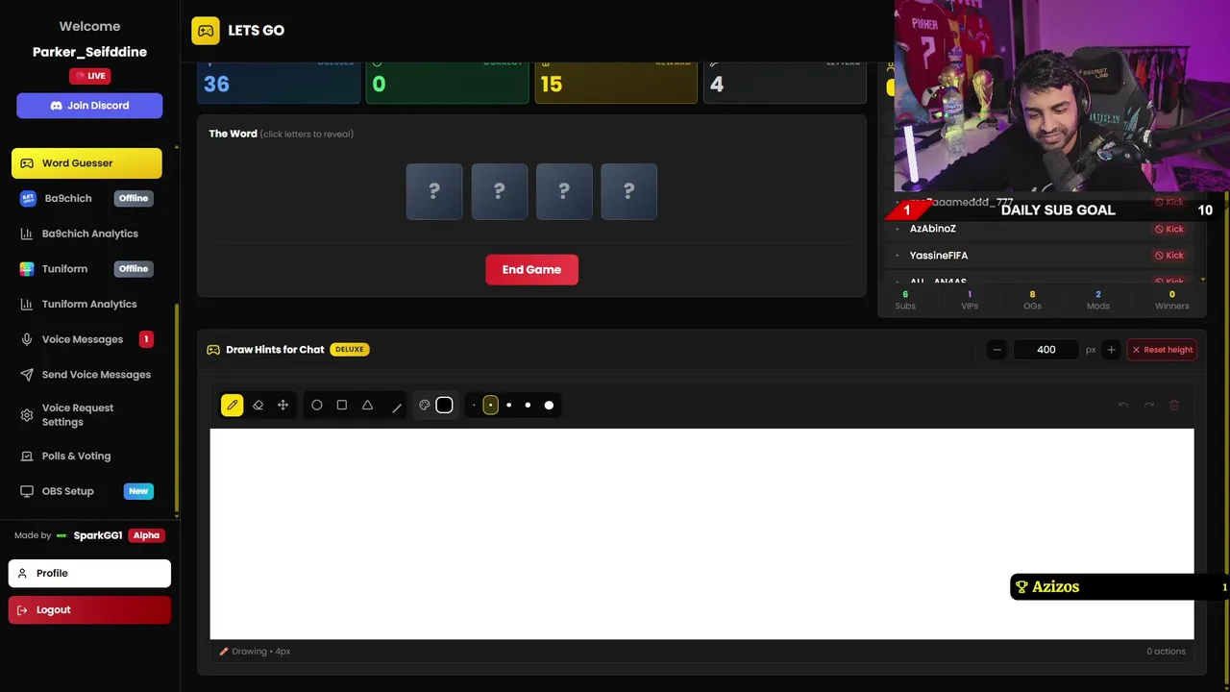Open the Word Guesser page
Image resolution: width=1230 pixels, height=692 pixels.
pos(86,163)
